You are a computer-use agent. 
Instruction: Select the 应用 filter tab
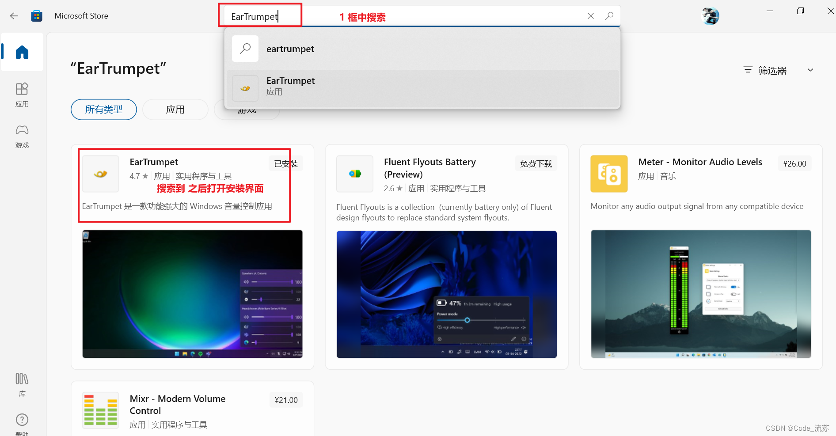pyautogui.click(x=175, y=110)
